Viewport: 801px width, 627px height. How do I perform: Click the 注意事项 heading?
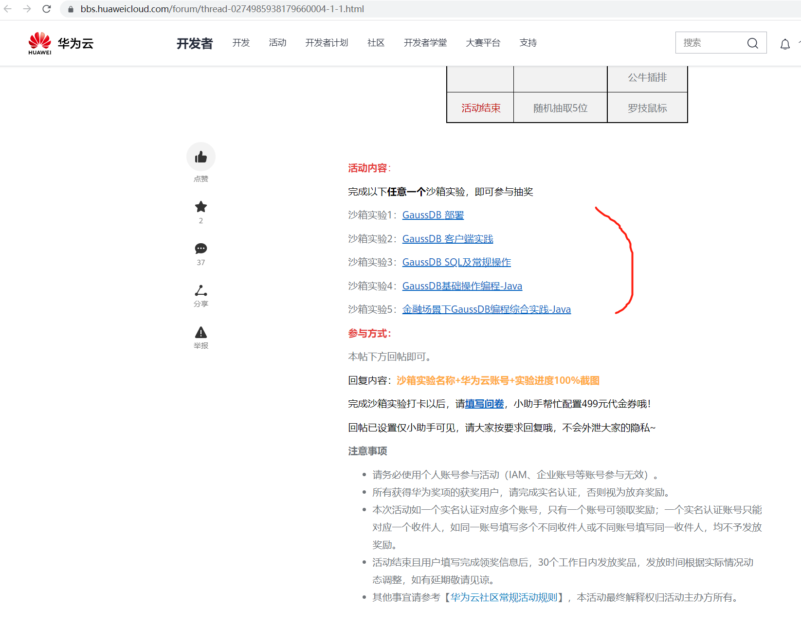(x=367, y=451)
